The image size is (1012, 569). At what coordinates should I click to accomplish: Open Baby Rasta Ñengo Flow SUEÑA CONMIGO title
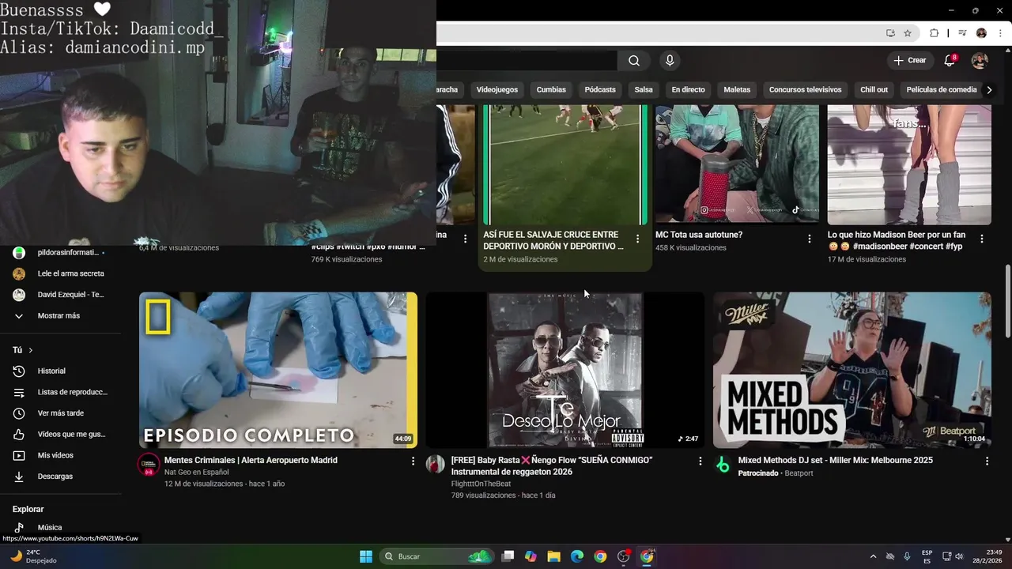click(552, 466)
